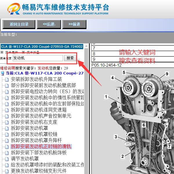Click table row numbered 8
Image resolution: width=174 pixels, height=174 pixels.
click(133, 54)
